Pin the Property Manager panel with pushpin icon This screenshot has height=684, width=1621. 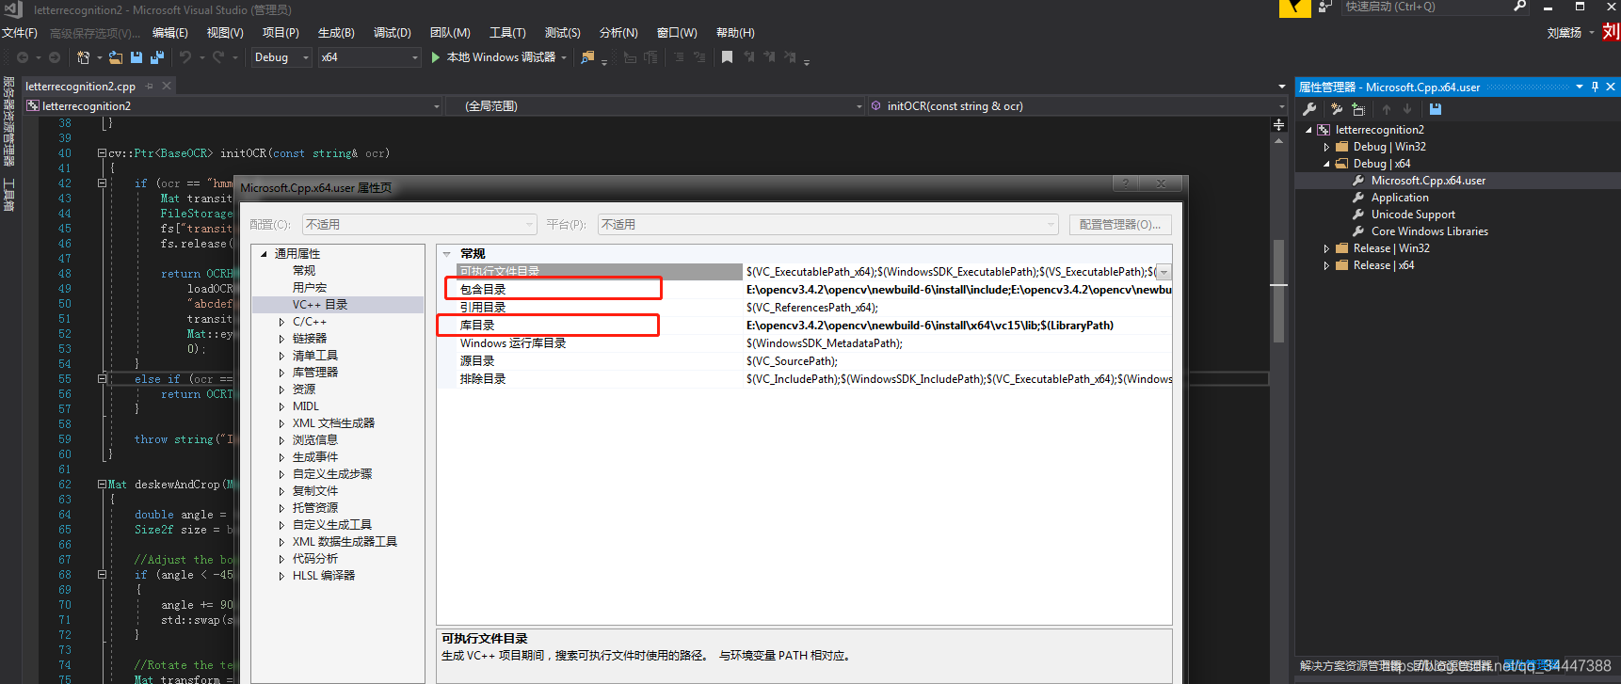[x=1595, y=87]
